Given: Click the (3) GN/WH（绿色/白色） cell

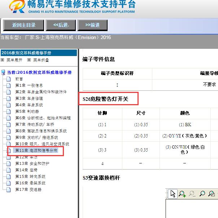Looking at the screenshot, I should [x=185, y=149].
